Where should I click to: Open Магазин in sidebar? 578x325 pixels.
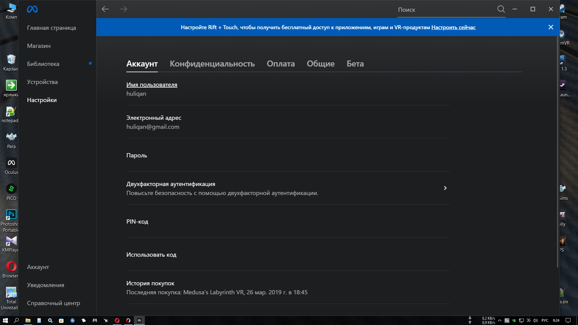click(x=39, y=46)
